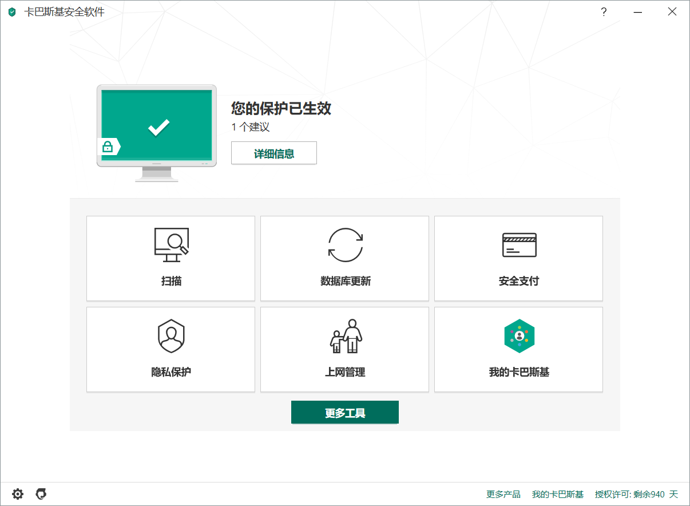This screenshot has height=506, width=690.
Task: Click the Kaspersky shield logo in title bar
Action: click(12, 12)
